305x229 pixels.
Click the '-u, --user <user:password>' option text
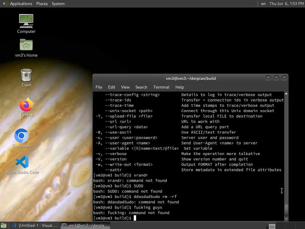pos(126,138)
